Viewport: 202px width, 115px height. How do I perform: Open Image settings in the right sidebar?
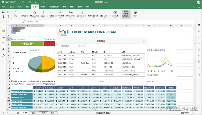click(x=199, y=43)
